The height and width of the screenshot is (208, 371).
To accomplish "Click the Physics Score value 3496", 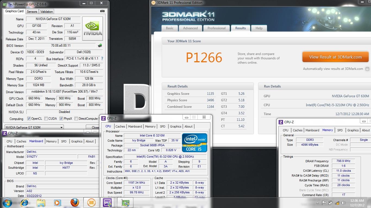I will pos(210,100).
